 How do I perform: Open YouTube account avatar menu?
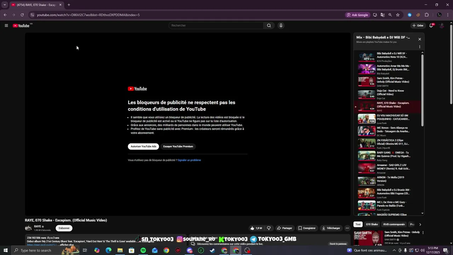pyautogui.click(x=442, y=25)
